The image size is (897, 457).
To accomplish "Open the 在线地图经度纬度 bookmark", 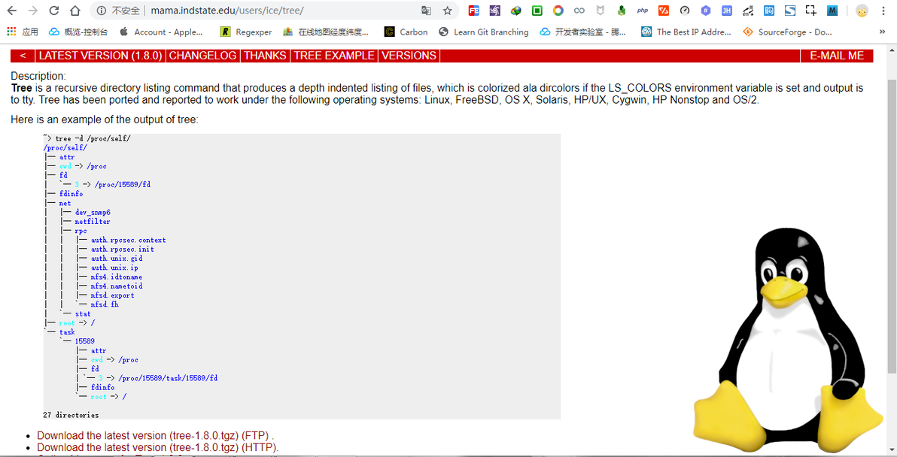I will click(326, 32).
